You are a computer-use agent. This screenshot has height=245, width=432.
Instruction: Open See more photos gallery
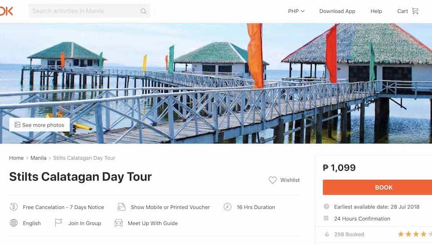40,125
